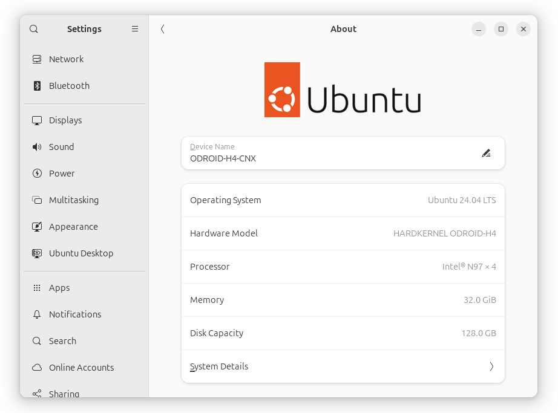Click the Hardware Model label

pyautogui.click(x=224, y=233)
